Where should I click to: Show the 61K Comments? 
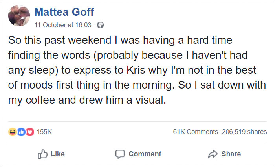click(195, 132)
